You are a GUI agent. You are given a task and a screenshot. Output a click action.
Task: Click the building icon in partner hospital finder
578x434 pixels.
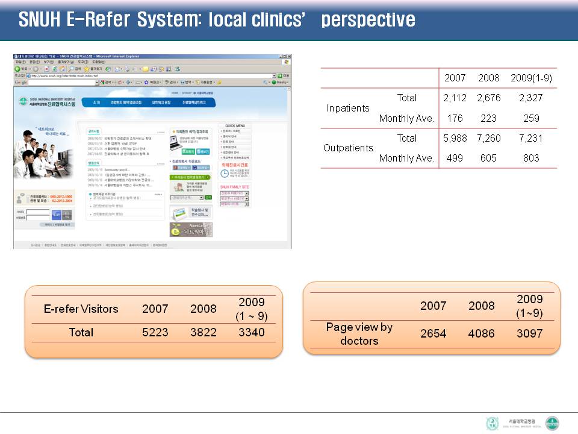point(179,187)
